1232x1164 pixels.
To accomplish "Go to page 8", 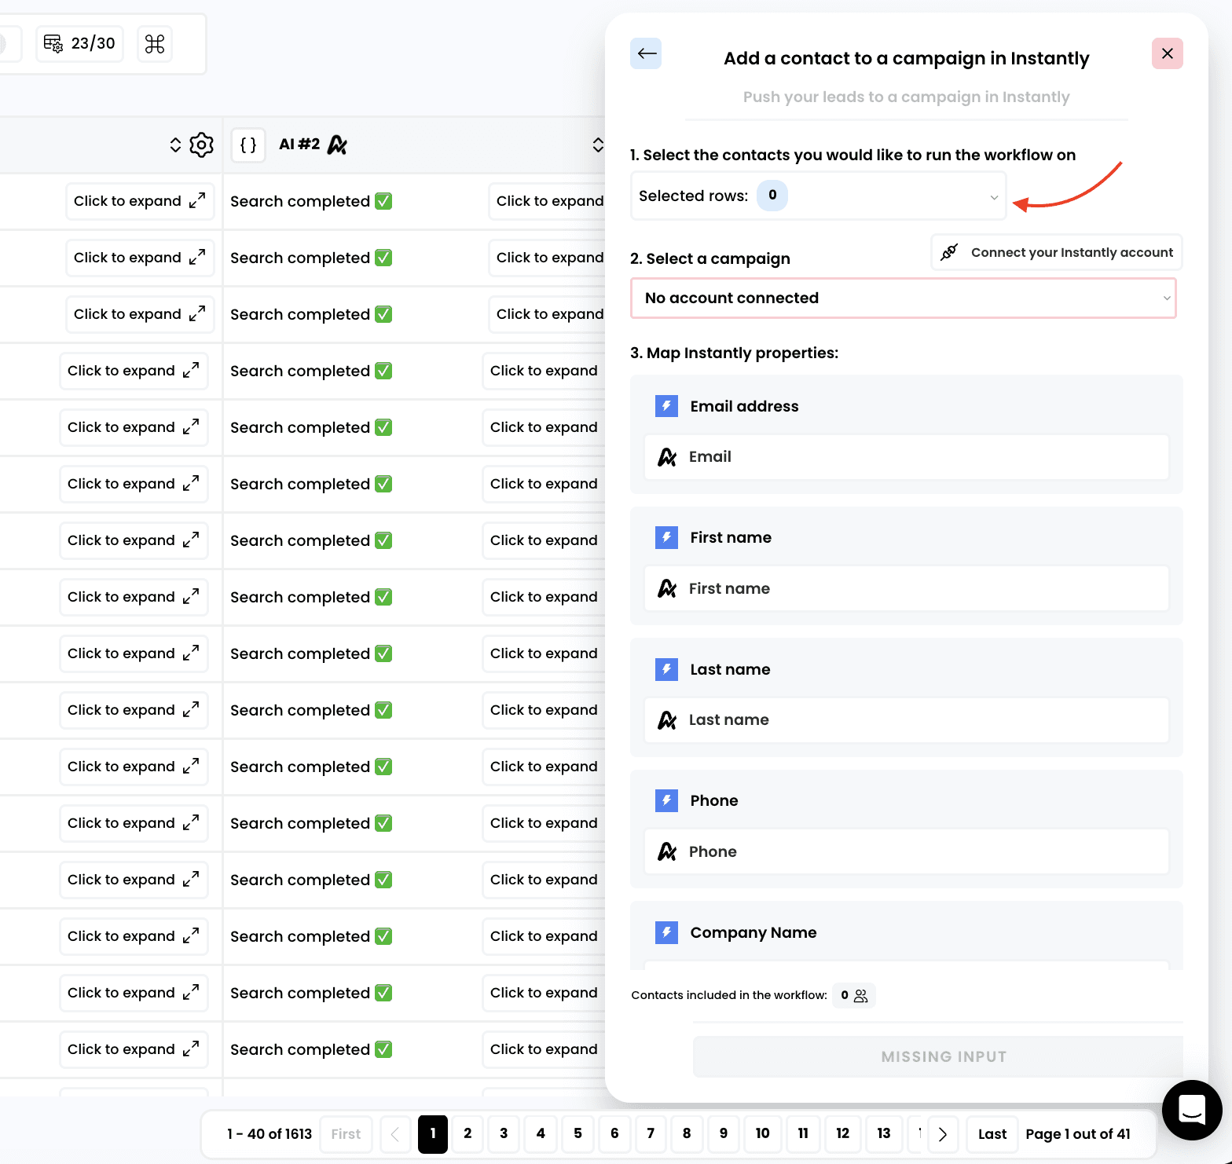I will [687, 1133].
